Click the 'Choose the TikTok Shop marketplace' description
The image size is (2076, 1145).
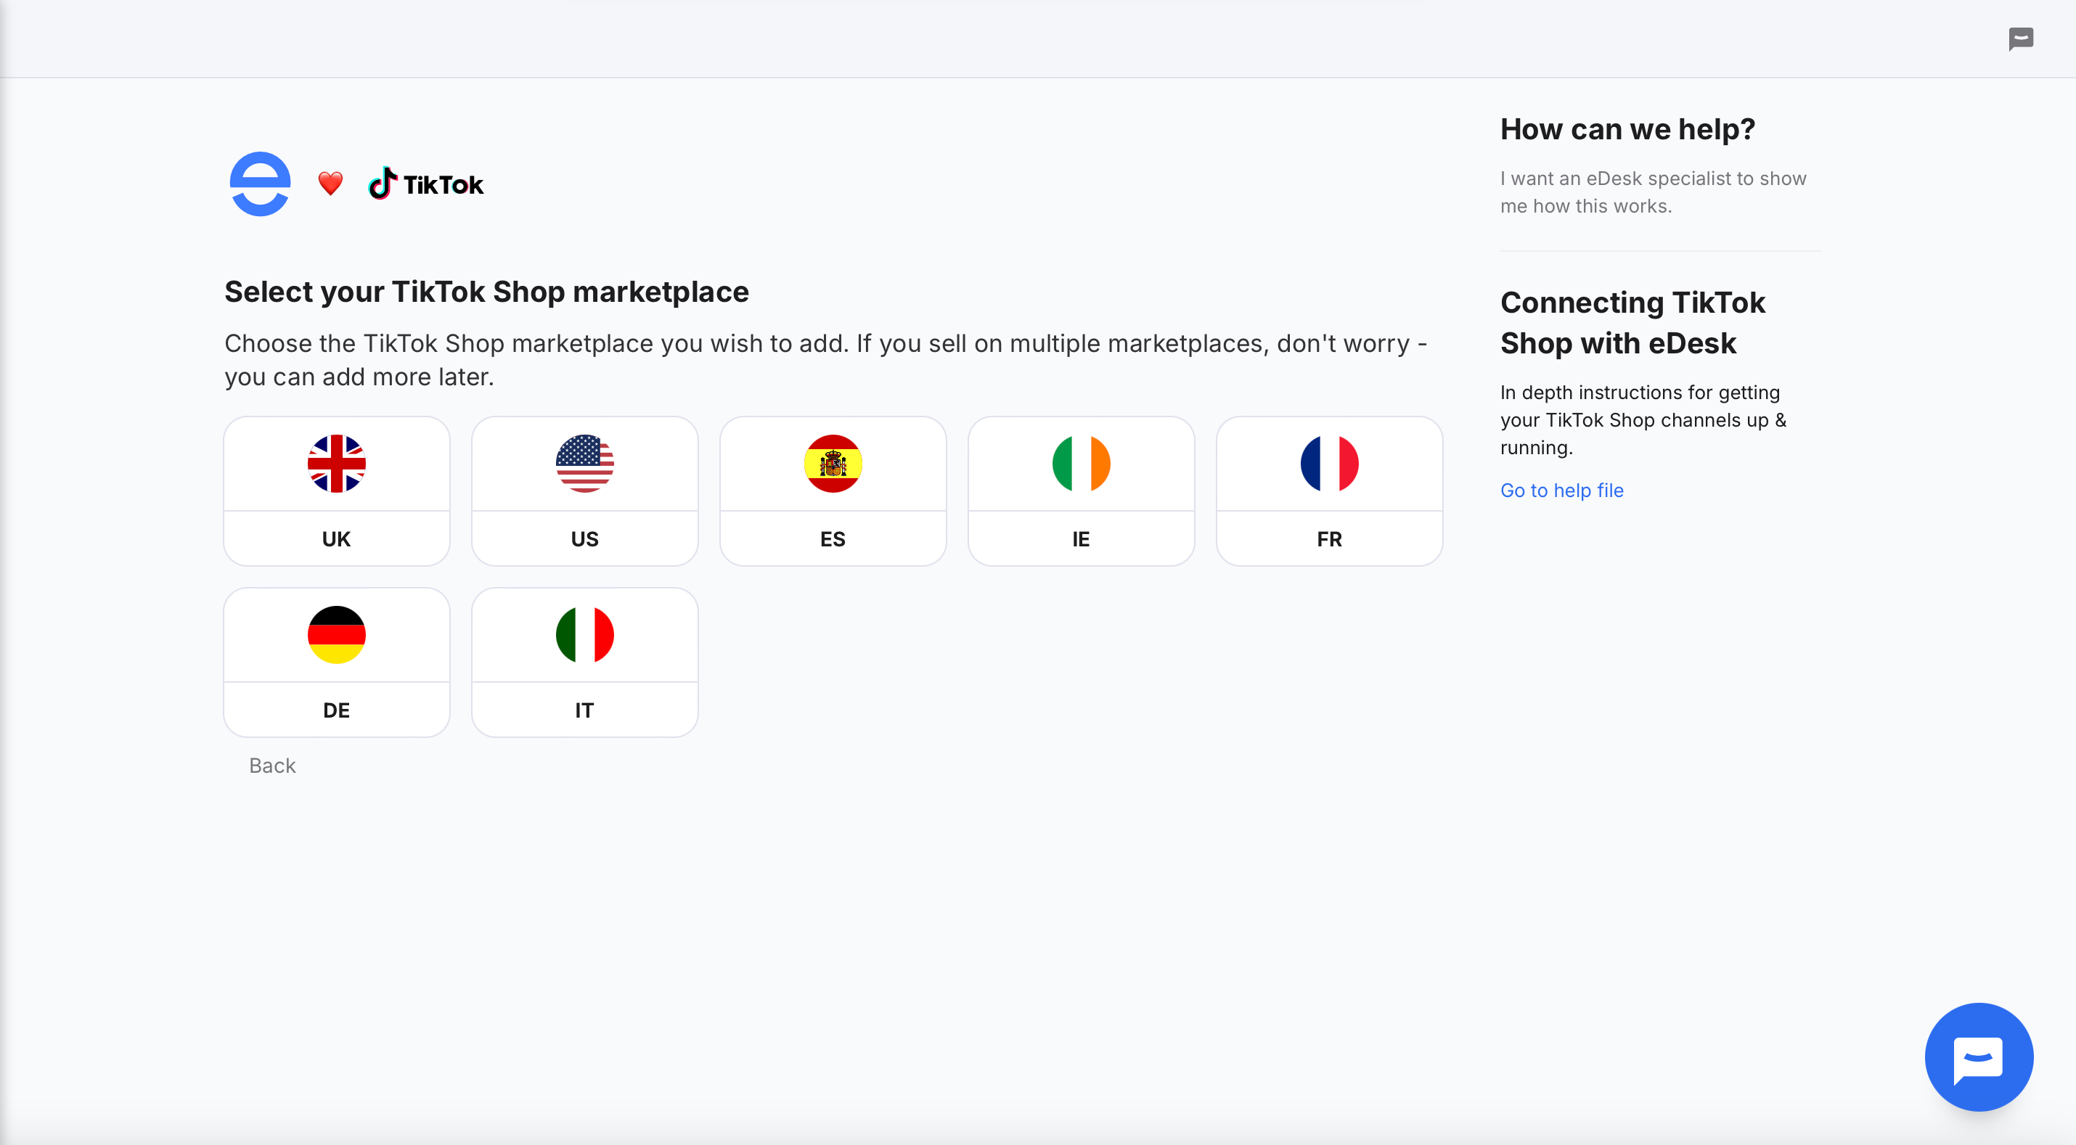click(825, 359)
